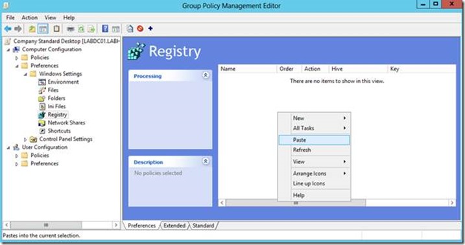This screenshot has width=465, height=245.
Task: Switch to the Preferences tab
Action: coord(141,226)
